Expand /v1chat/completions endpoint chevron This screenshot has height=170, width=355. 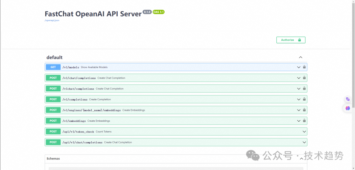point(298,89)
